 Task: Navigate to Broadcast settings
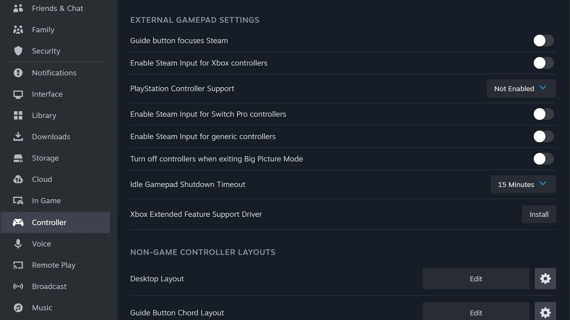(49, 286)
